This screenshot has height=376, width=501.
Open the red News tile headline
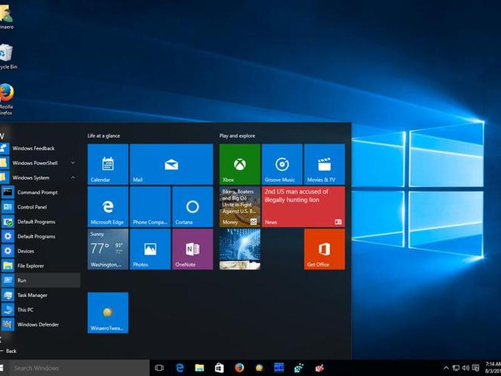click(303, 207)
